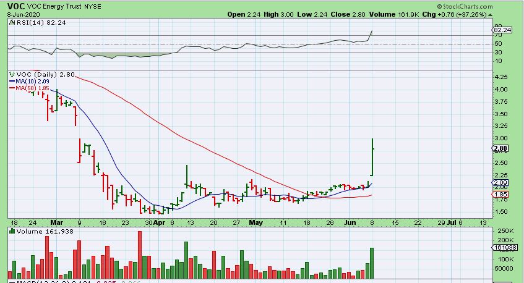This screenshot has width=524, height=283.
Task: Click the RSI 50 axis level label
Action: tap(498, 44)
